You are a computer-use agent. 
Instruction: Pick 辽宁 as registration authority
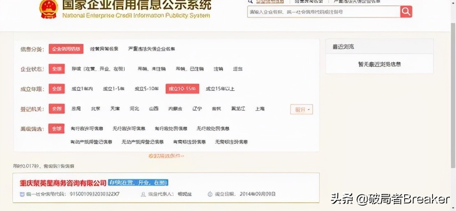[197, 109]
